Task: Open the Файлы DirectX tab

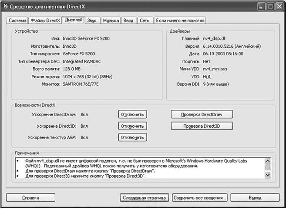Action: pyautogui.click(x=45, y=20)
